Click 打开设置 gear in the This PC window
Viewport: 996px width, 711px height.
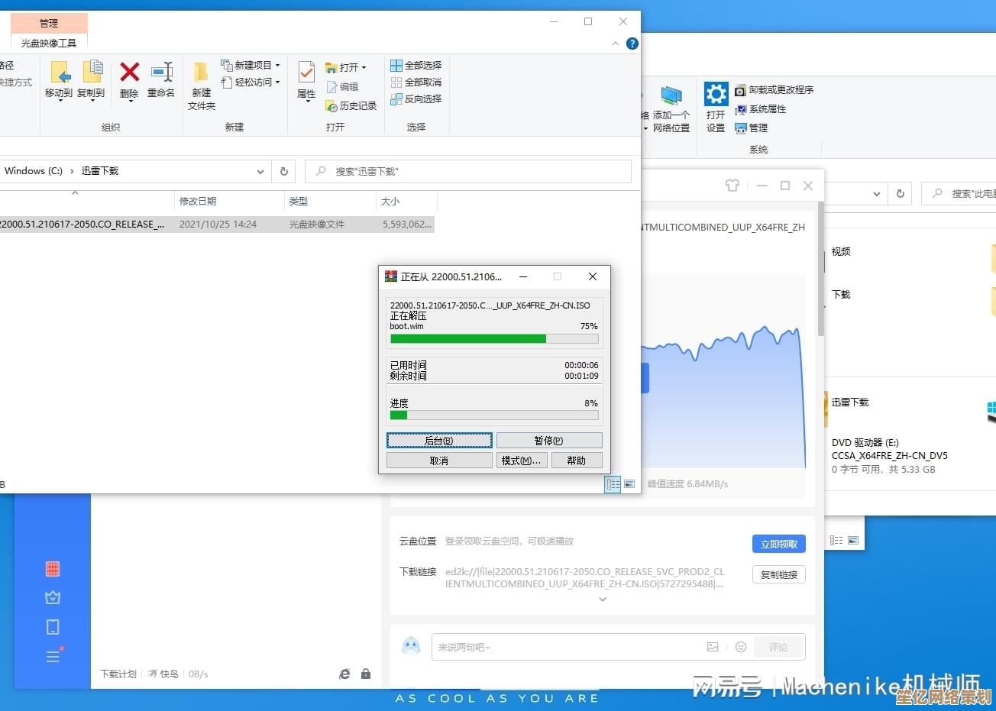716,108
